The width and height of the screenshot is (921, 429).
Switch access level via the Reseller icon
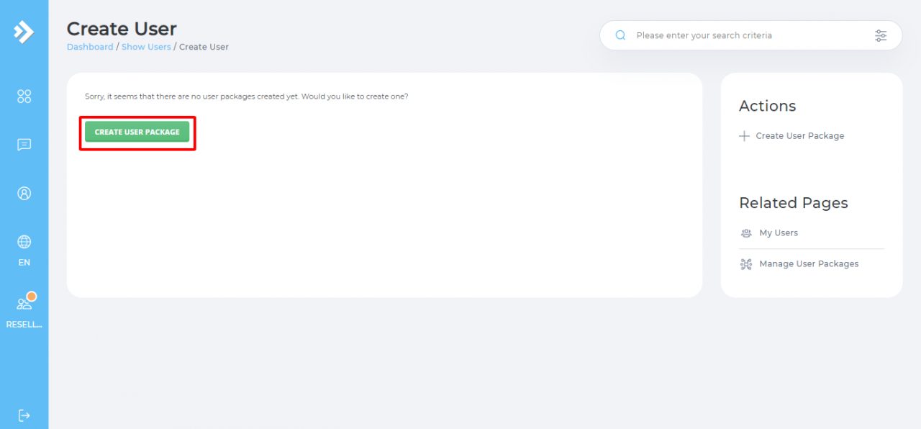tap(24, 304)
